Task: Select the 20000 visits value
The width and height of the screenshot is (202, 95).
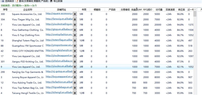Action: [158, 25]
